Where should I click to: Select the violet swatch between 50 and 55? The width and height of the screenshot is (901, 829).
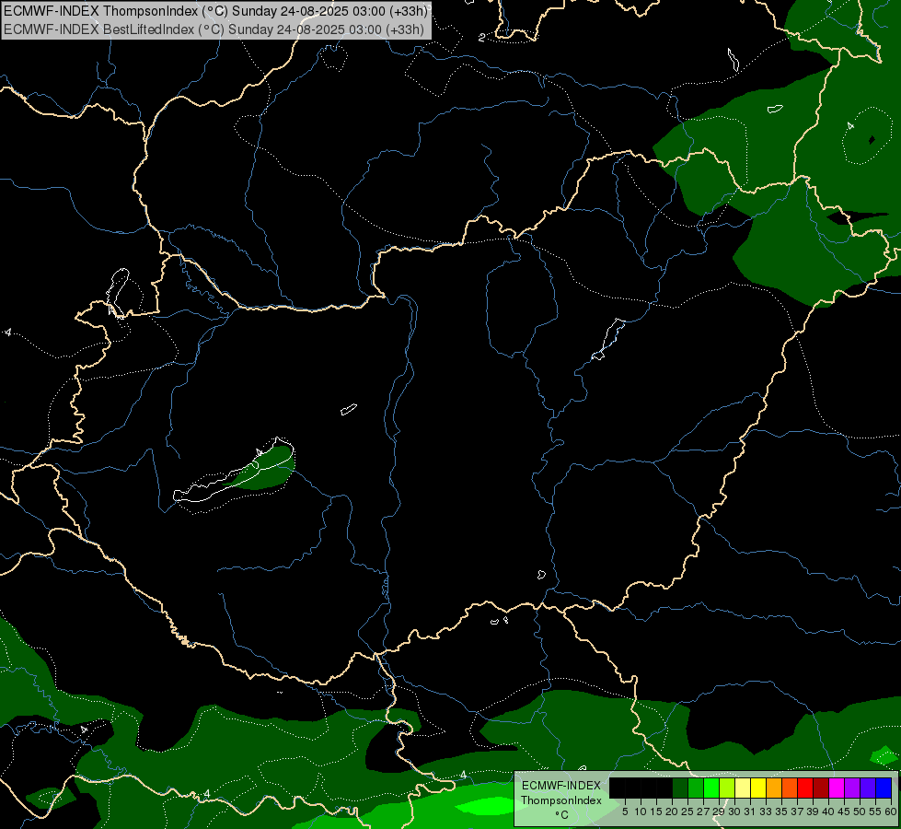(x=868, y=788)
